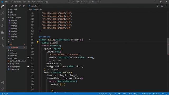Image resolution: width=169 pixels, height=95 pixels.
Task: Open the File menu
Action: [6, 2]
